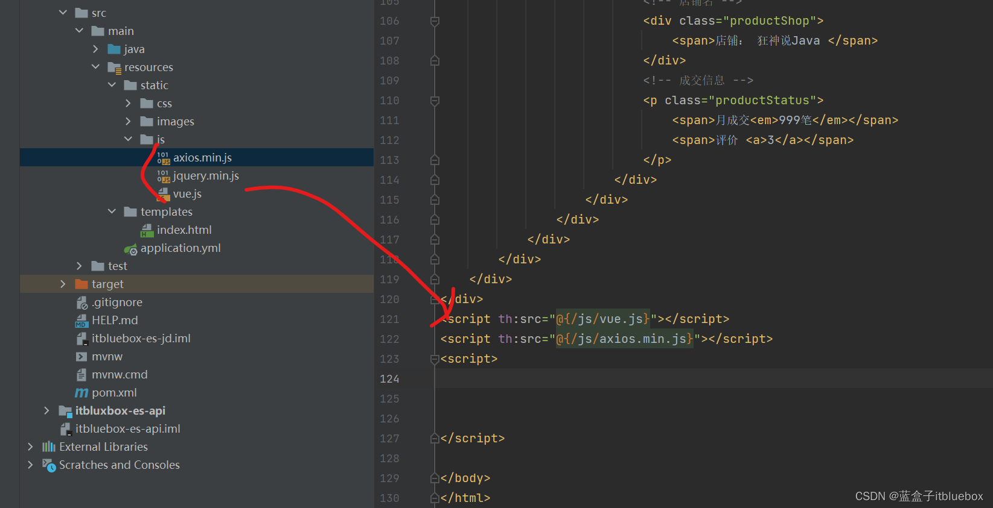
Task: Fold script block at line 123
Action: (x=435, y=359)
